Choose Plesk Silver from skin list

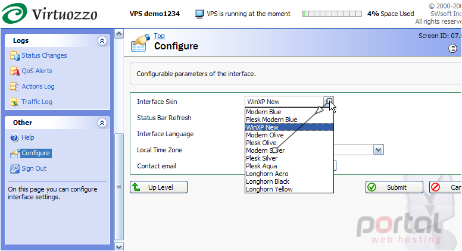pyautogui.click(x=289, y=158)
